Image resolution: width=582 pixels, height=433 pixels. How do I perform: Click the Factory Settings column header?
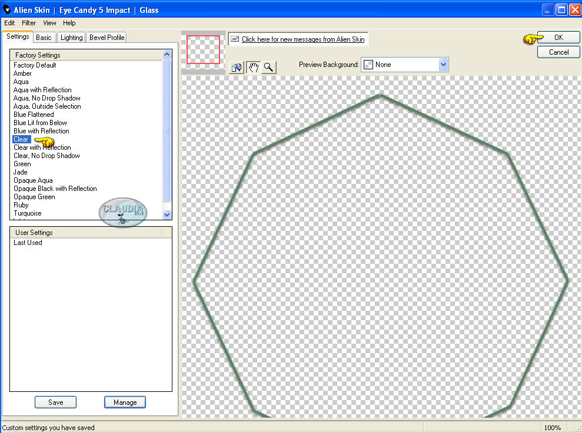pos(86,55)
